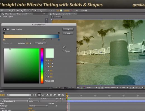Click the hex color field CFFAD1
145x111 pixels.
(x=50, y=81)
